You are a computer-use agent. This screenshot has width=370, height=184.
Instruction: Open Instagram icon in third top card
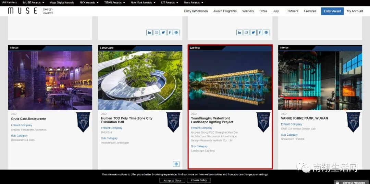pos(246,33)
